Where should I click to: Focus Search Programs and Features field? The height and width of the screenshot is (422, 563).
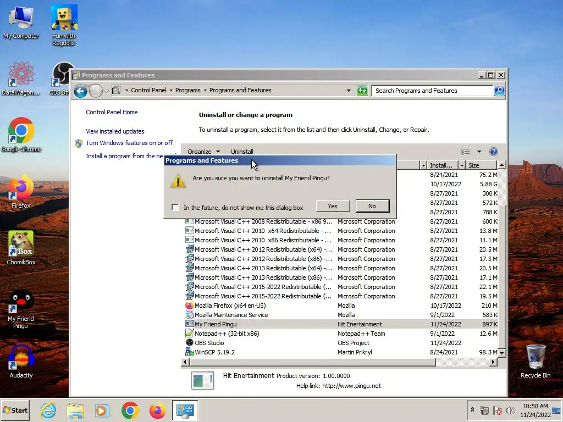click(432, 91)
